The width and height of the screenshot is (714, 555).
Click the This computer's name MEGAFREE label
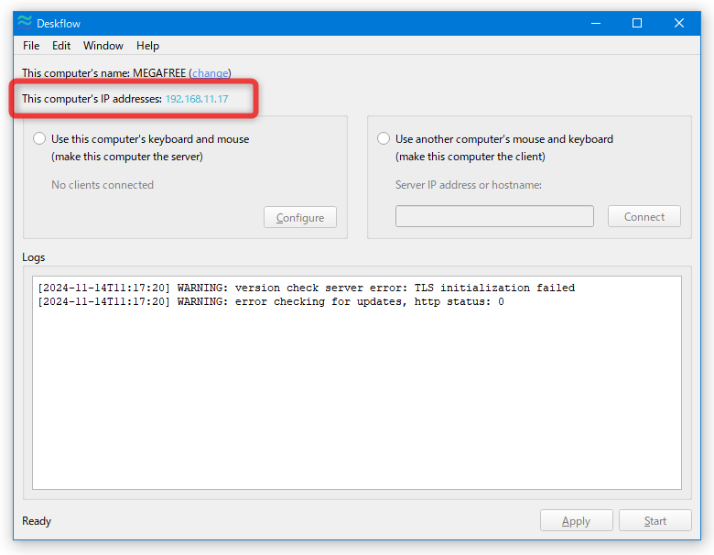click(103, 73)
